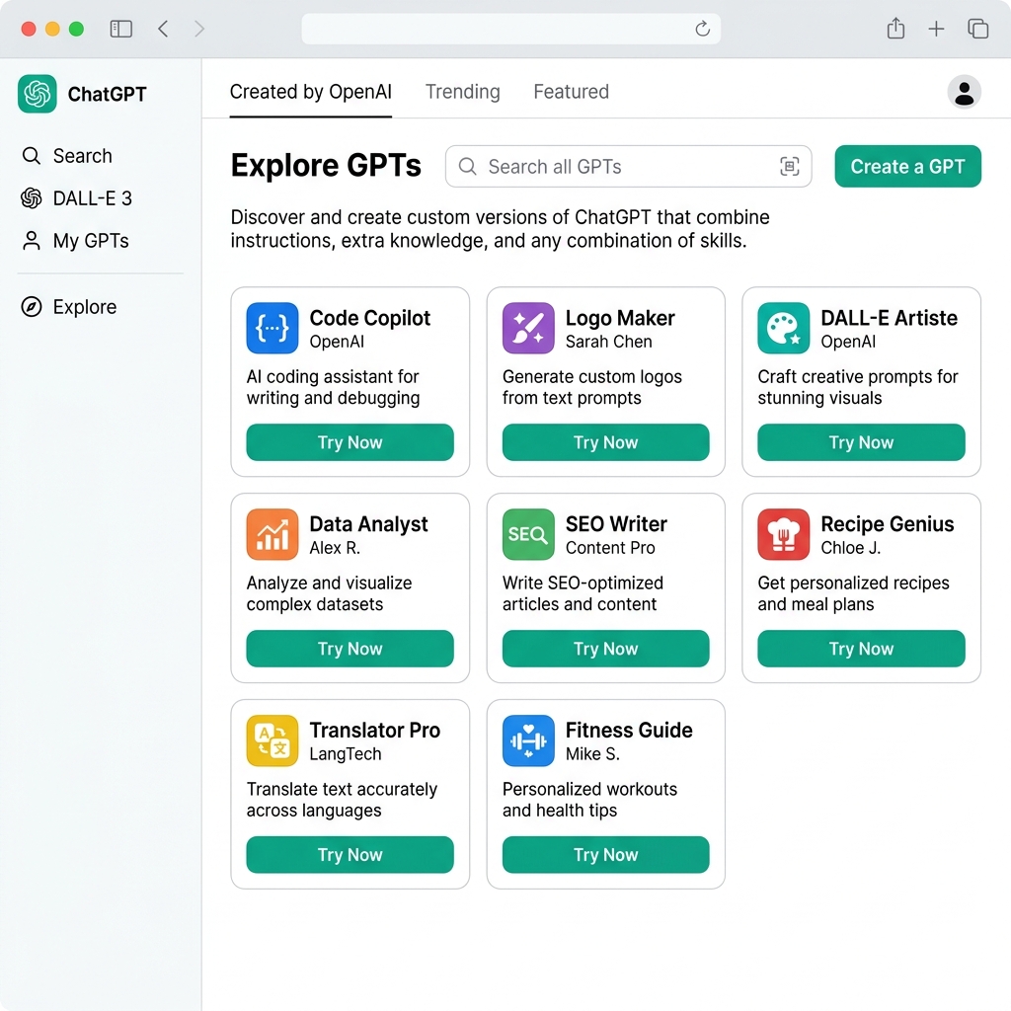The image size is (1011, 1011).
Task: Click the Code Copilot app icon
Action: click(x=272, y=328)
